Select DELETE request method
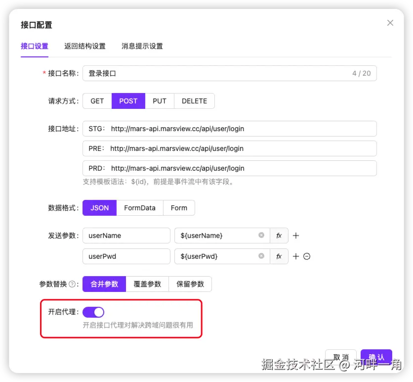 (194, 101)
